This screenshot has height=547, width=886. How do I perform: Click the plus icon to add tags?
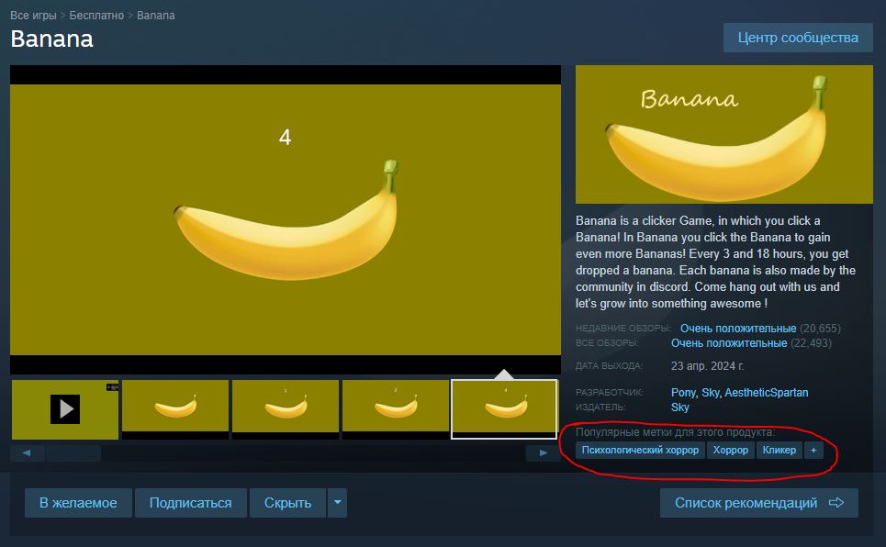[813, 451]
